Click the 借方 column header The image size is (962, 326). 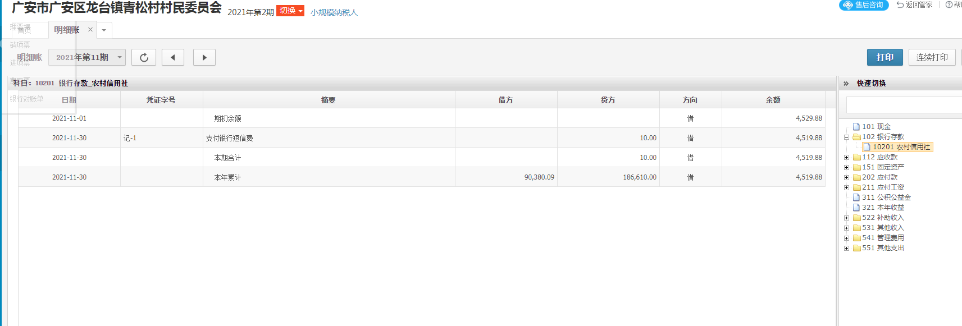point(506,100)
